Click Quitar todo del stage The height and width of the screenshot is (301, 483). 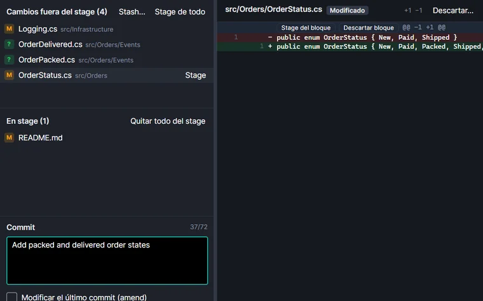tap(168, 121)
